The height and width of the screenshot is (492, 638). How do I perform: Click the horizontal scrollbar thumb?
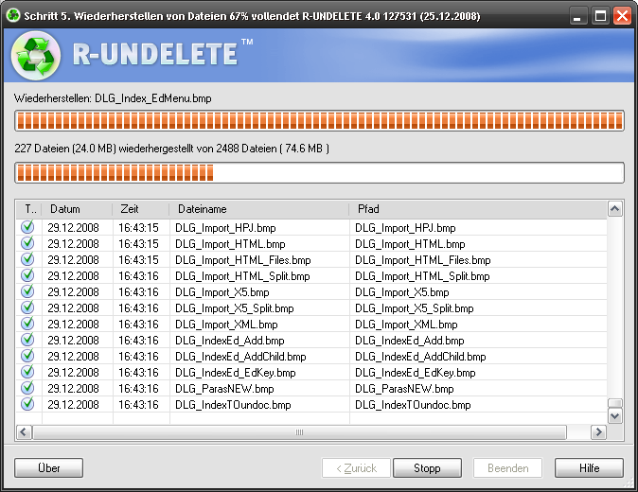point(299,431)
